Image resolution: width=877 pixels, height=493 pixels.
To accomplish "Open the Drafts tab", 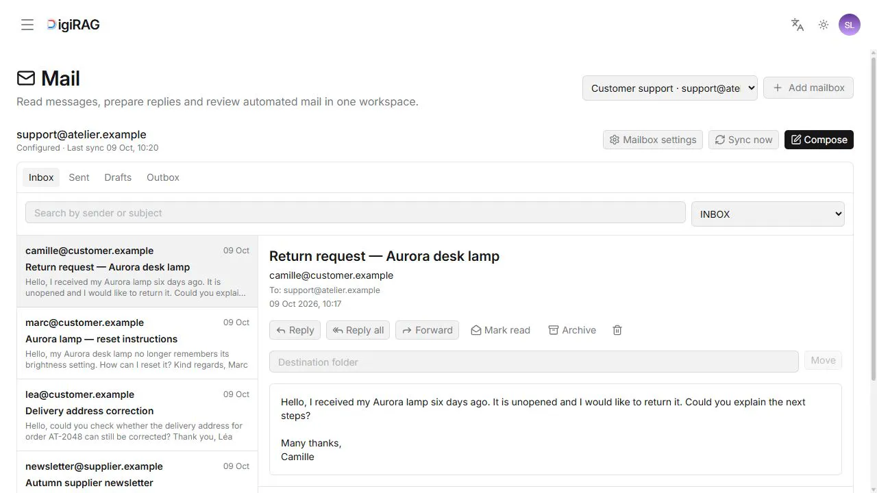I will (118, 177).
